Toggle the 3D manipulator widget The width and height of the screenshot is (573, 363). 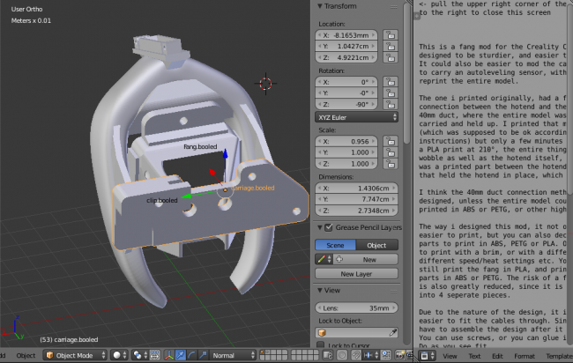pos(169,355)
